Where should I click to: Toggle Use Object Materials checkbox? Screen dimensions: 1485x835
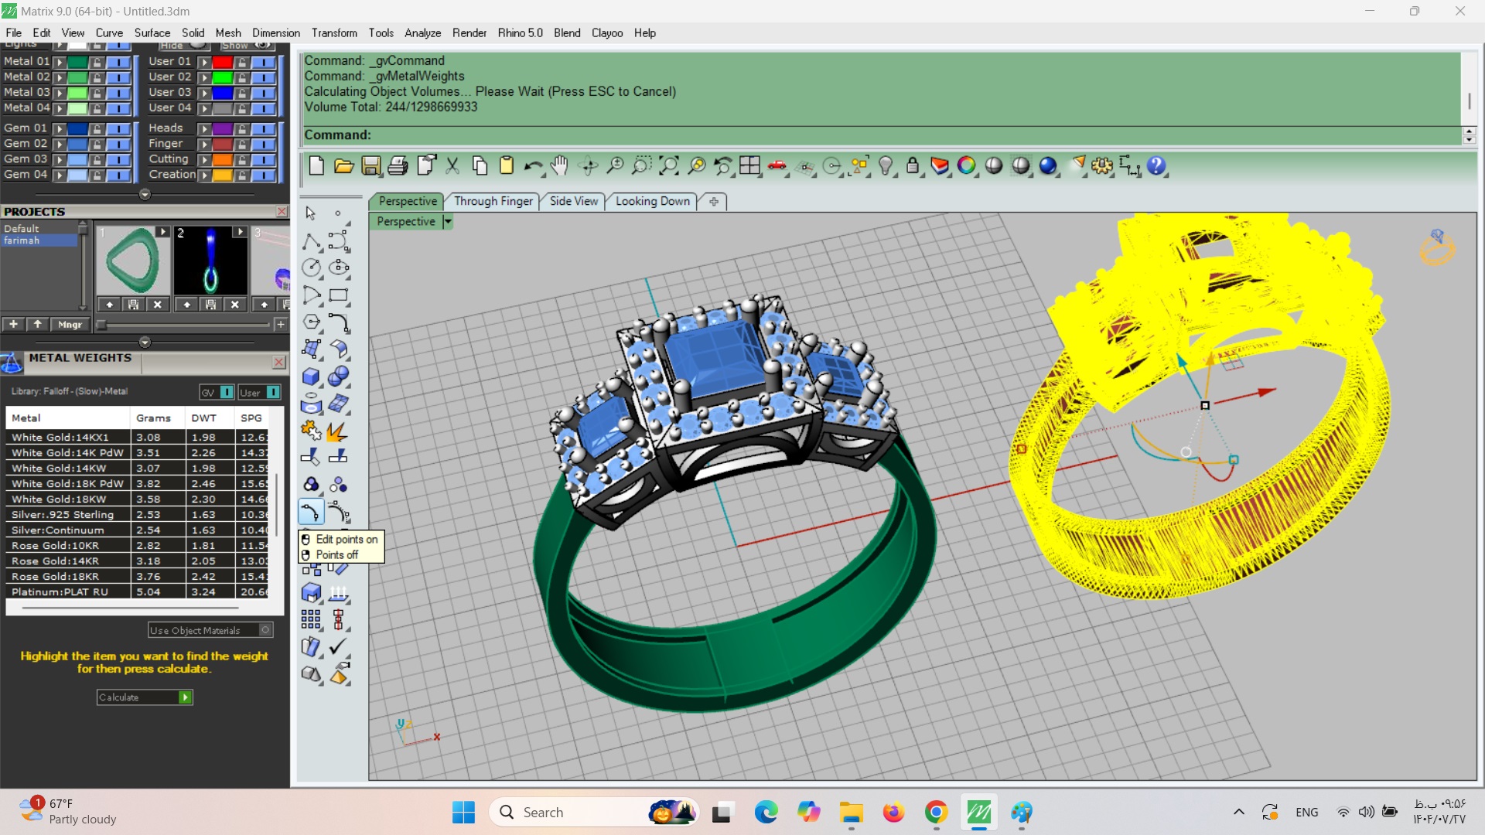click(265, 630)
